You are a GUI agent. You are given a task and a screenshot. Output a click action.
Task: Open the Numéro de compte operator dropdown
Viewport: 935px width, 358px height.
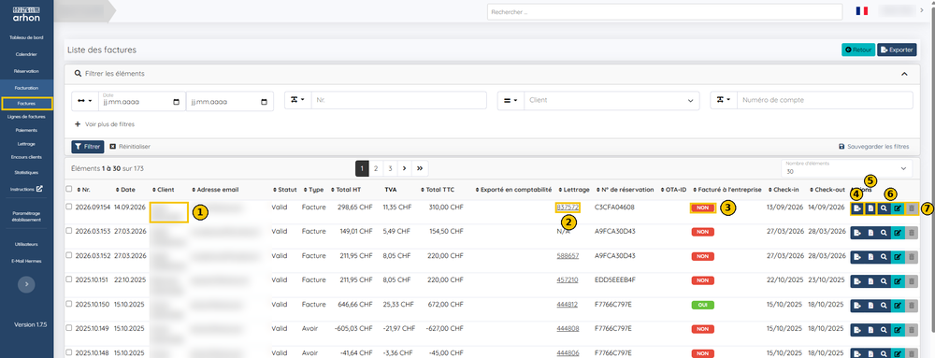click(724, 101)
